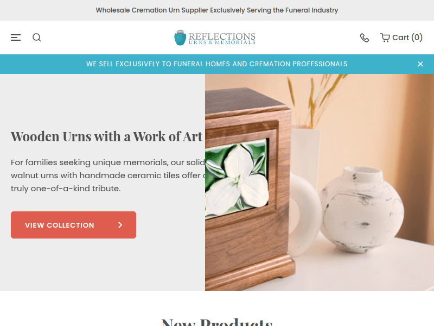Click the solid walnut urns description paragraph
Image resolution: width=434 pixels, height=326 pixels.
coord(108,175)
